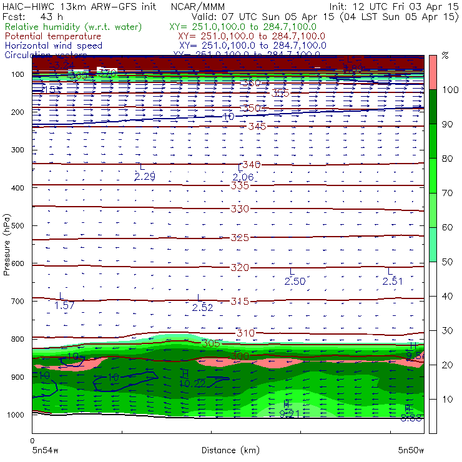462x462 pixels.
Task: Click the 80–90% green colorbar segment
Action: pyautogui.click(x=433, y=141)
